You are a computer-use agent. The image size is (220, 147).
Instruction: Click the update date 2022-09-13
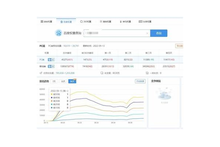pos(99,46)
